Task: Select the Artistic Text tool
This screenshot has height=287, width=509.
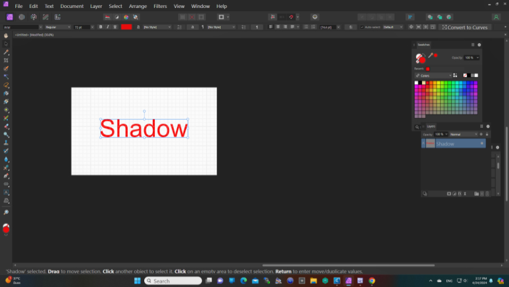Action: click(x=6, y=192)
